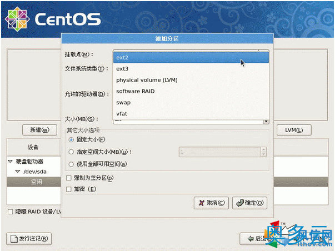The image size is (335, 251).
Task: Click the 新建 new partition button
Action: click(39, 130)
